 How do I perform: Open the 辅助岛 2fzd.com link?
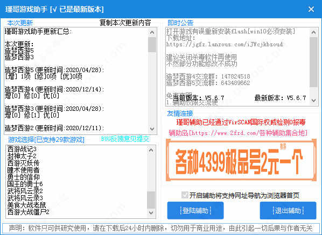coord(238,133)
